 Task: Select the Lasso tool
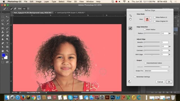tap(3, 20)
